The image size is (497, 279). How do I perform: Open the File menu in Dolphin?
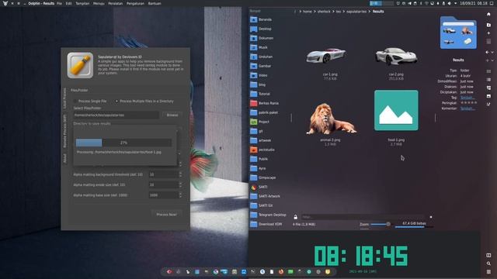(59, 3)
